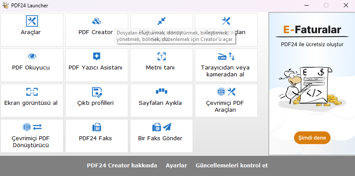The height and width of the screenshot is (176, 355).
Task: Minimize the PDF24 Launcher window
Action: coord(306,6)
